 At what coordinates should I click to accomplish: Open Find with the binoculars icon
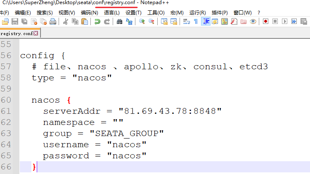(x=120, y=21)
